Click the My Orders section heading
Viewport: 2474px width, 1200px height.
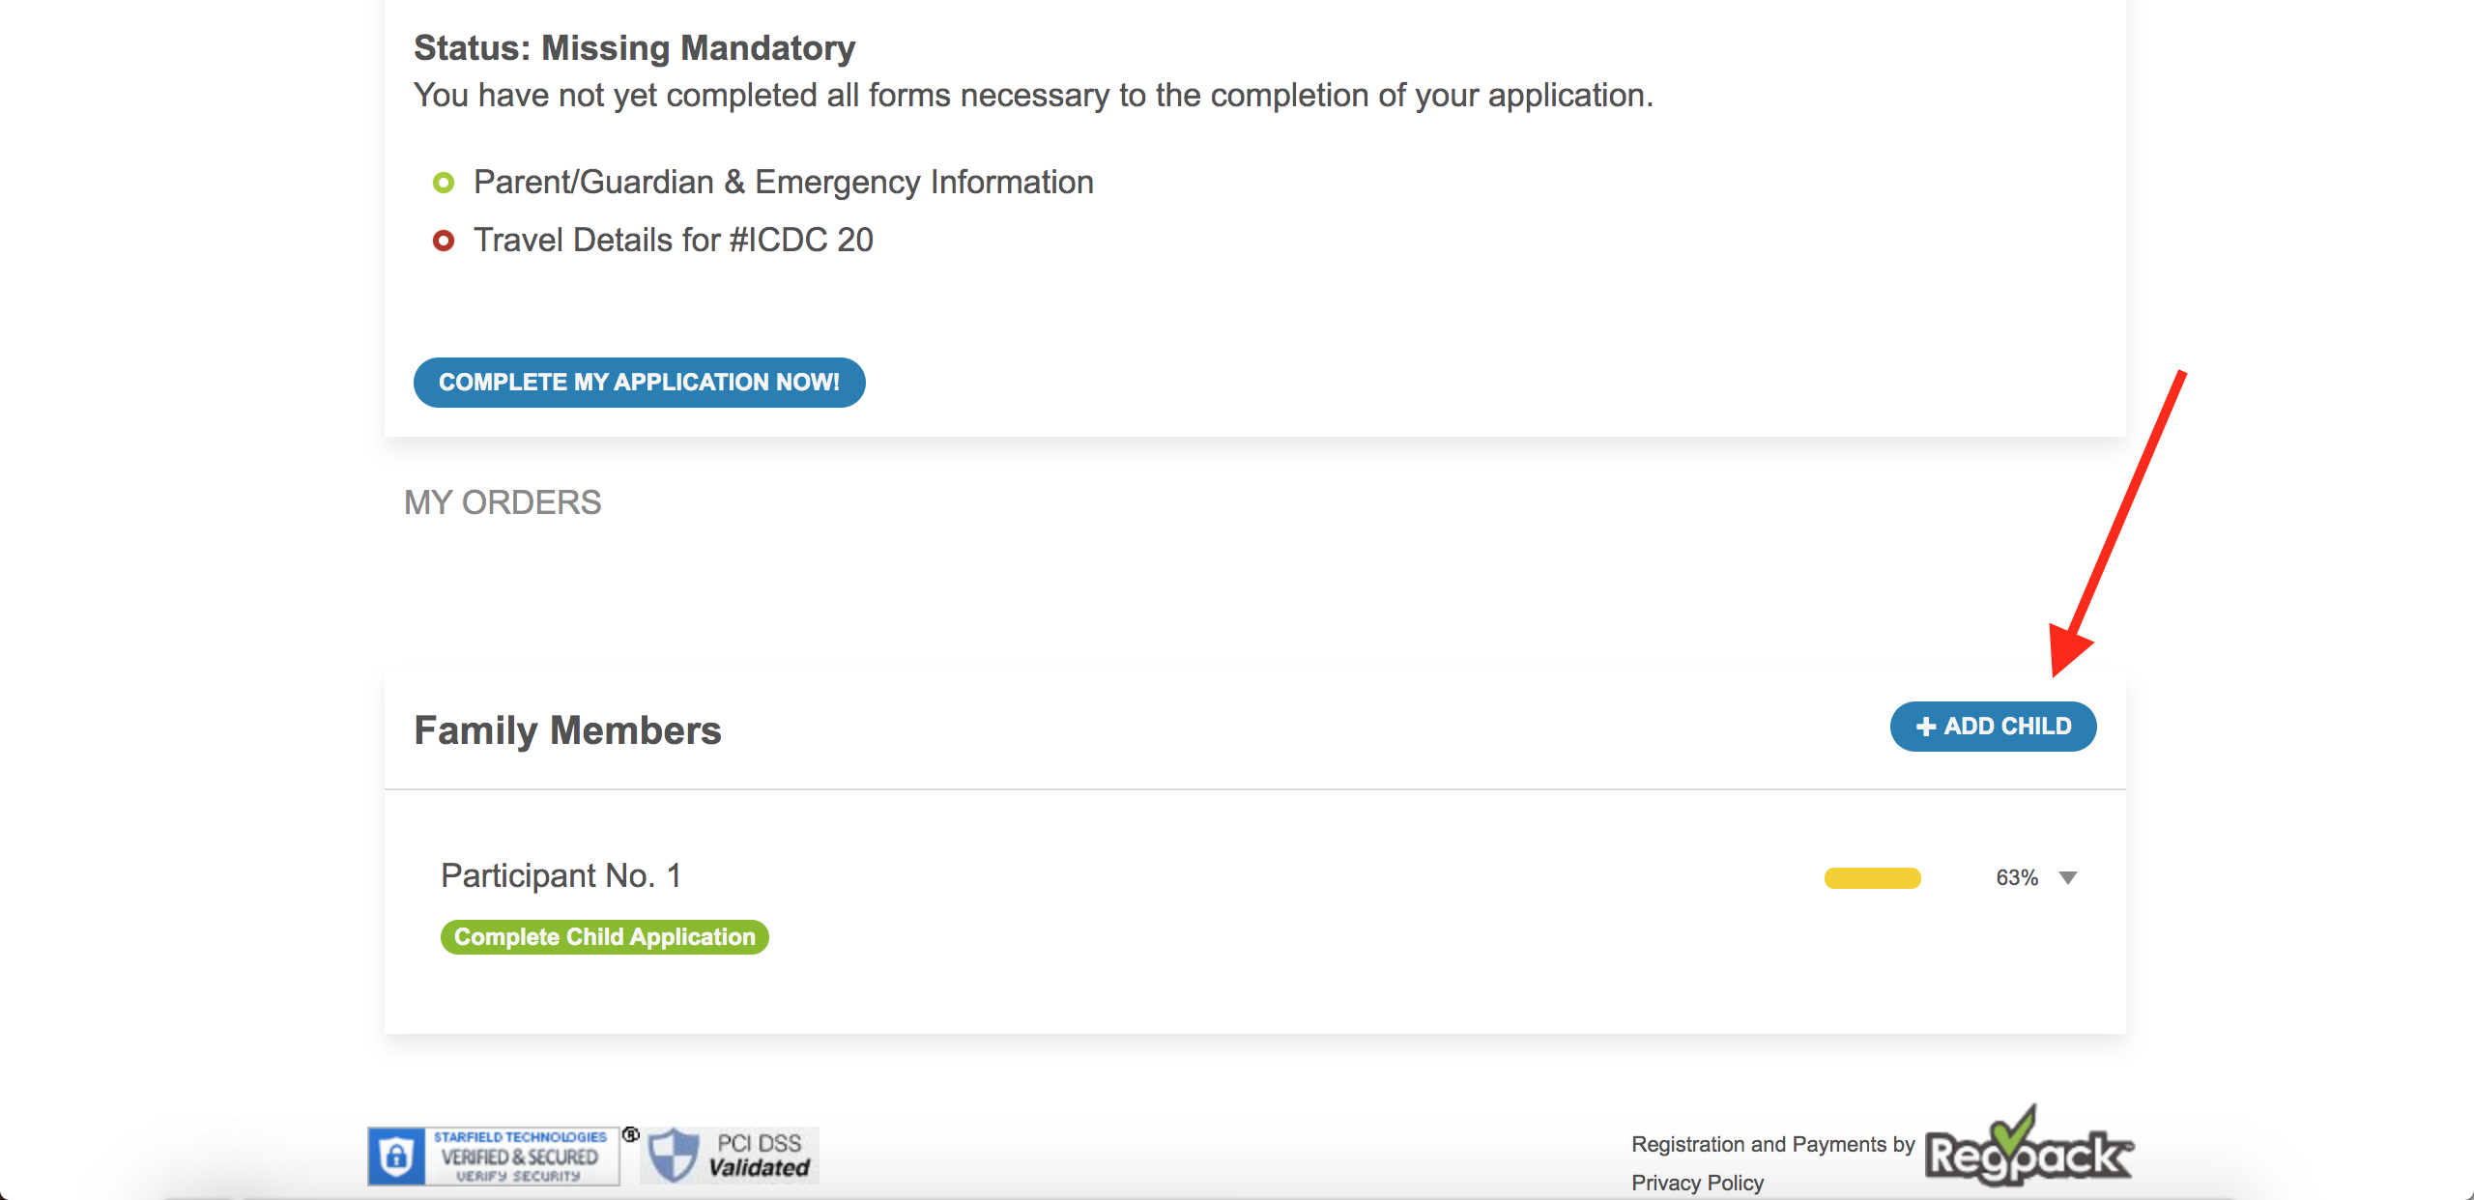click(x=503, y=502)
